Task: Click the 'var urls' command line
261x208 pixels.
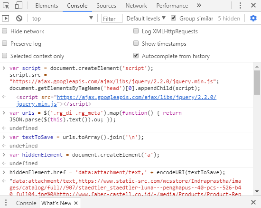Action: tap(95, 116)
